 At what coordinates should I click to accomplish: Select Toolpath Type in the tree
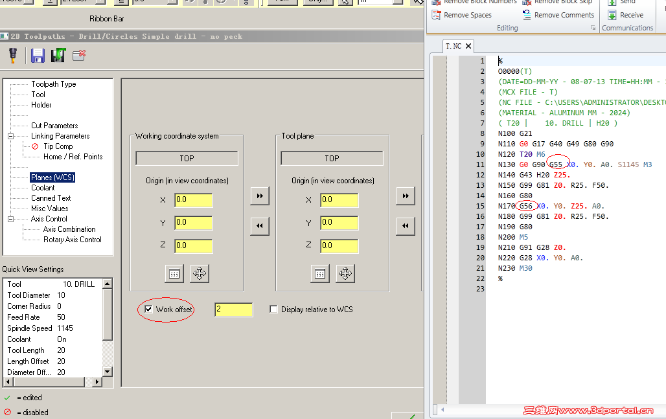tap(54, 84)
